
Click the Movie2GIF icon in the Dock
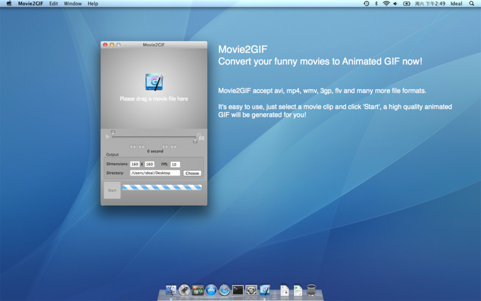click(x=265, y=290)
